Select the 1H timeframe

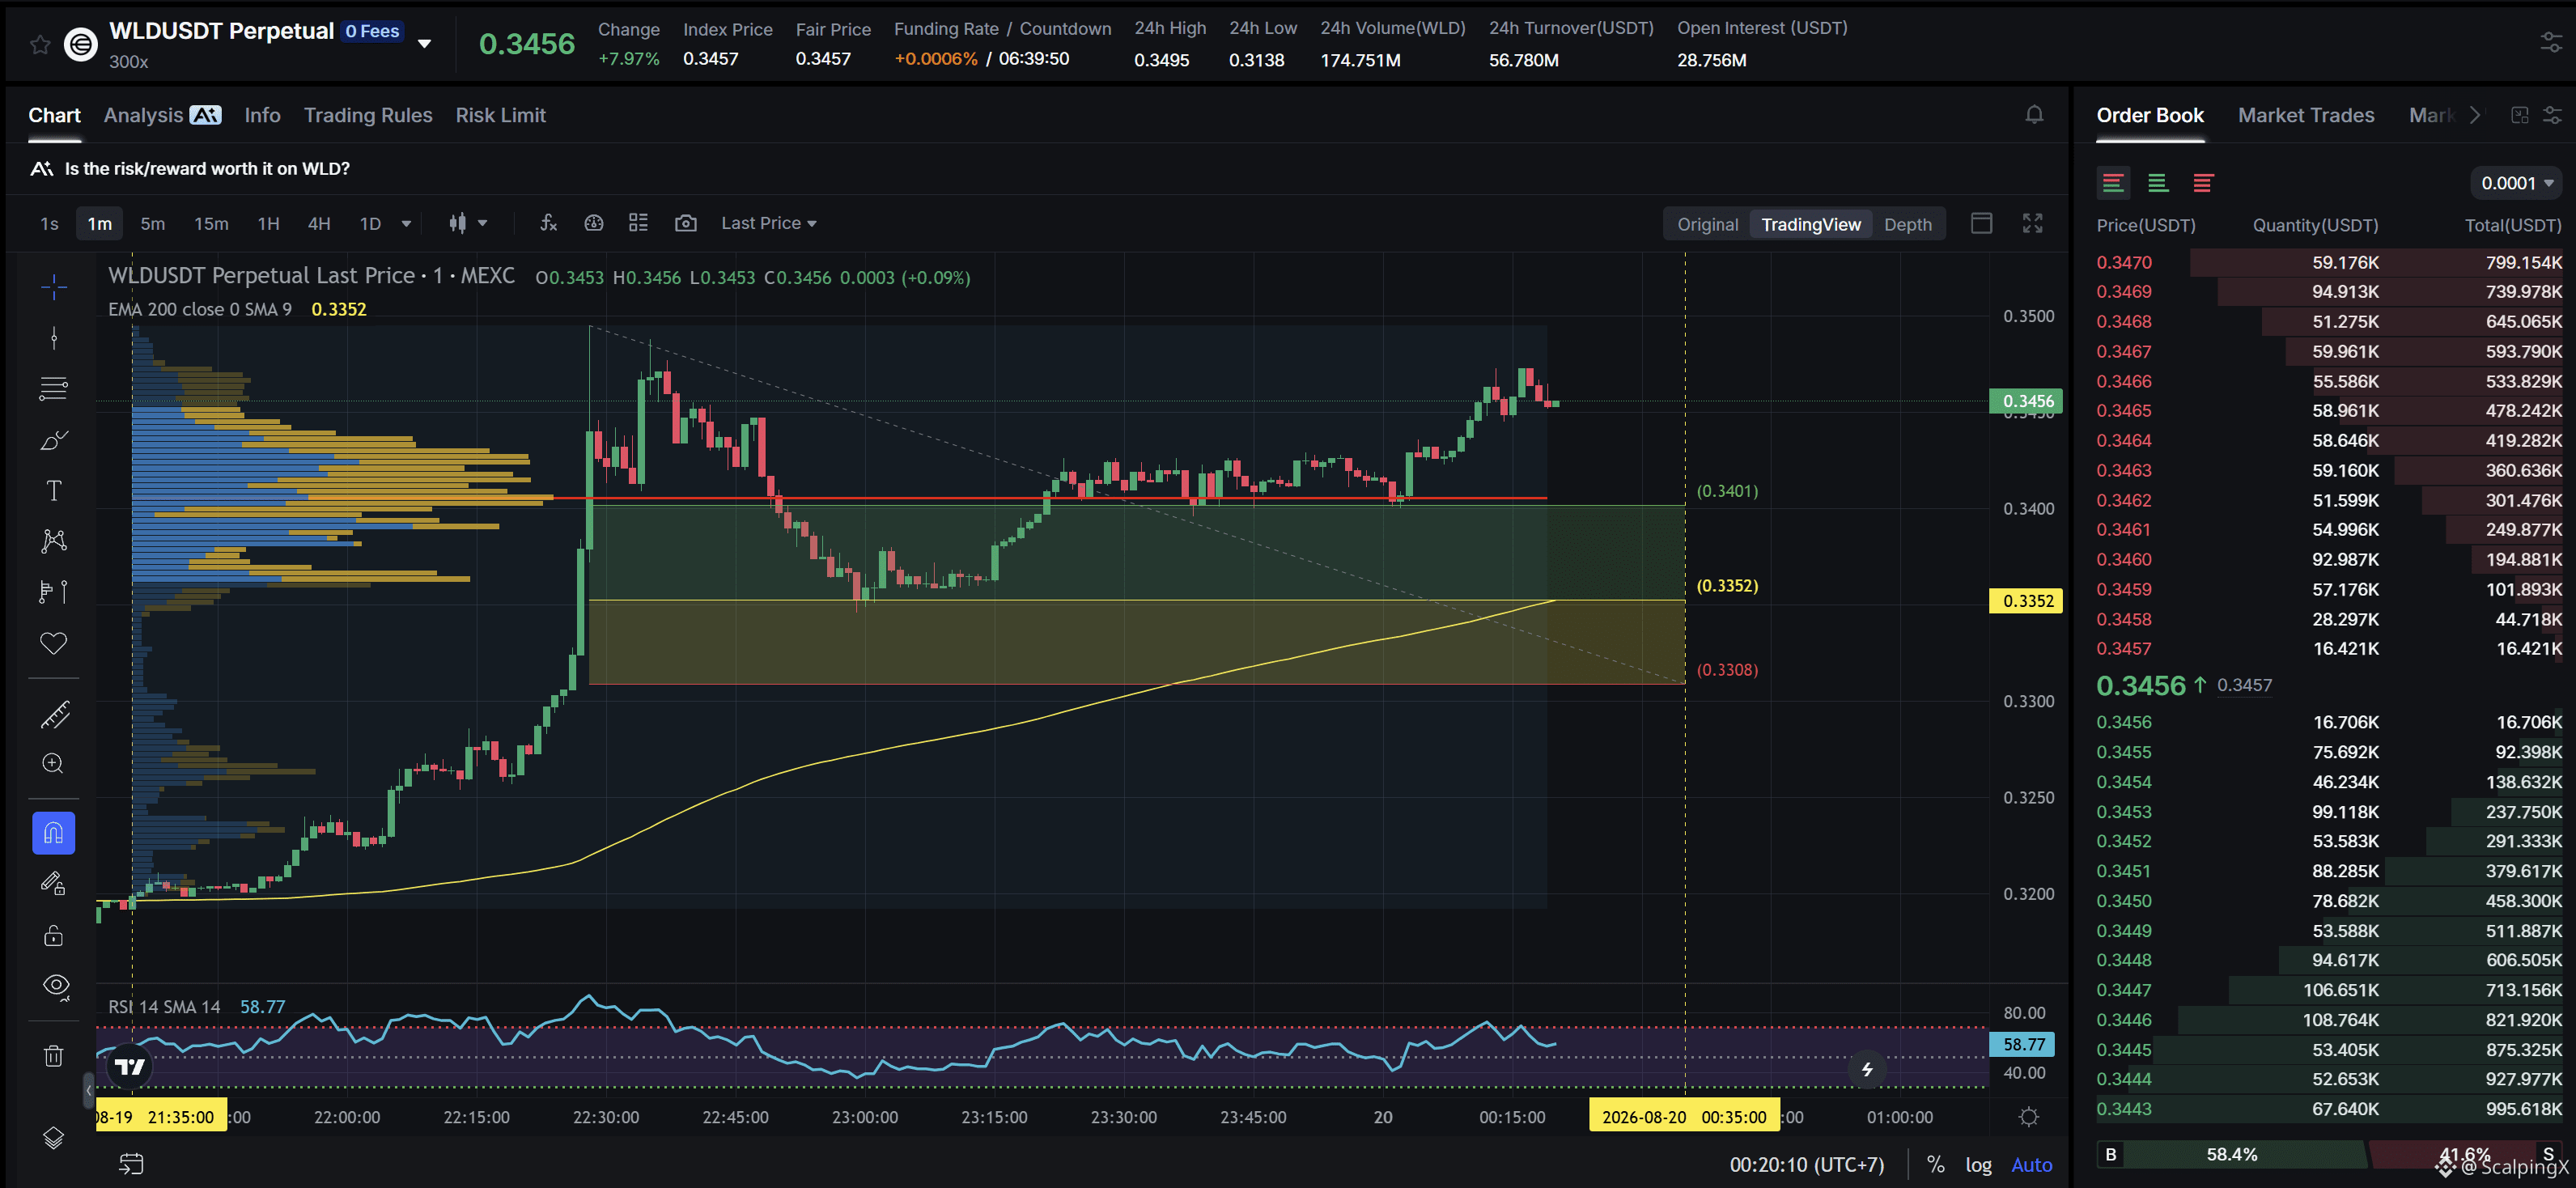click(x=268, y=224)
